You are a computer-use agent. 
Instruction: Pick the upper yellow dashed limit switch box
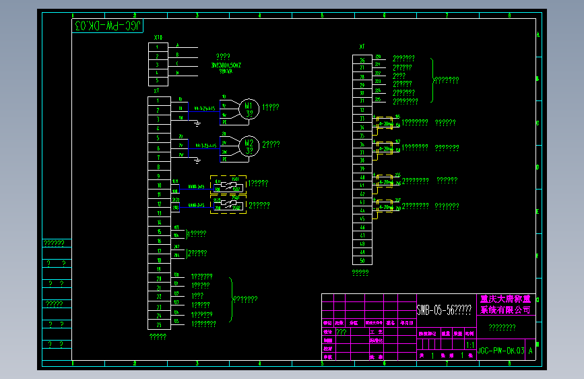tap(228, 185)
